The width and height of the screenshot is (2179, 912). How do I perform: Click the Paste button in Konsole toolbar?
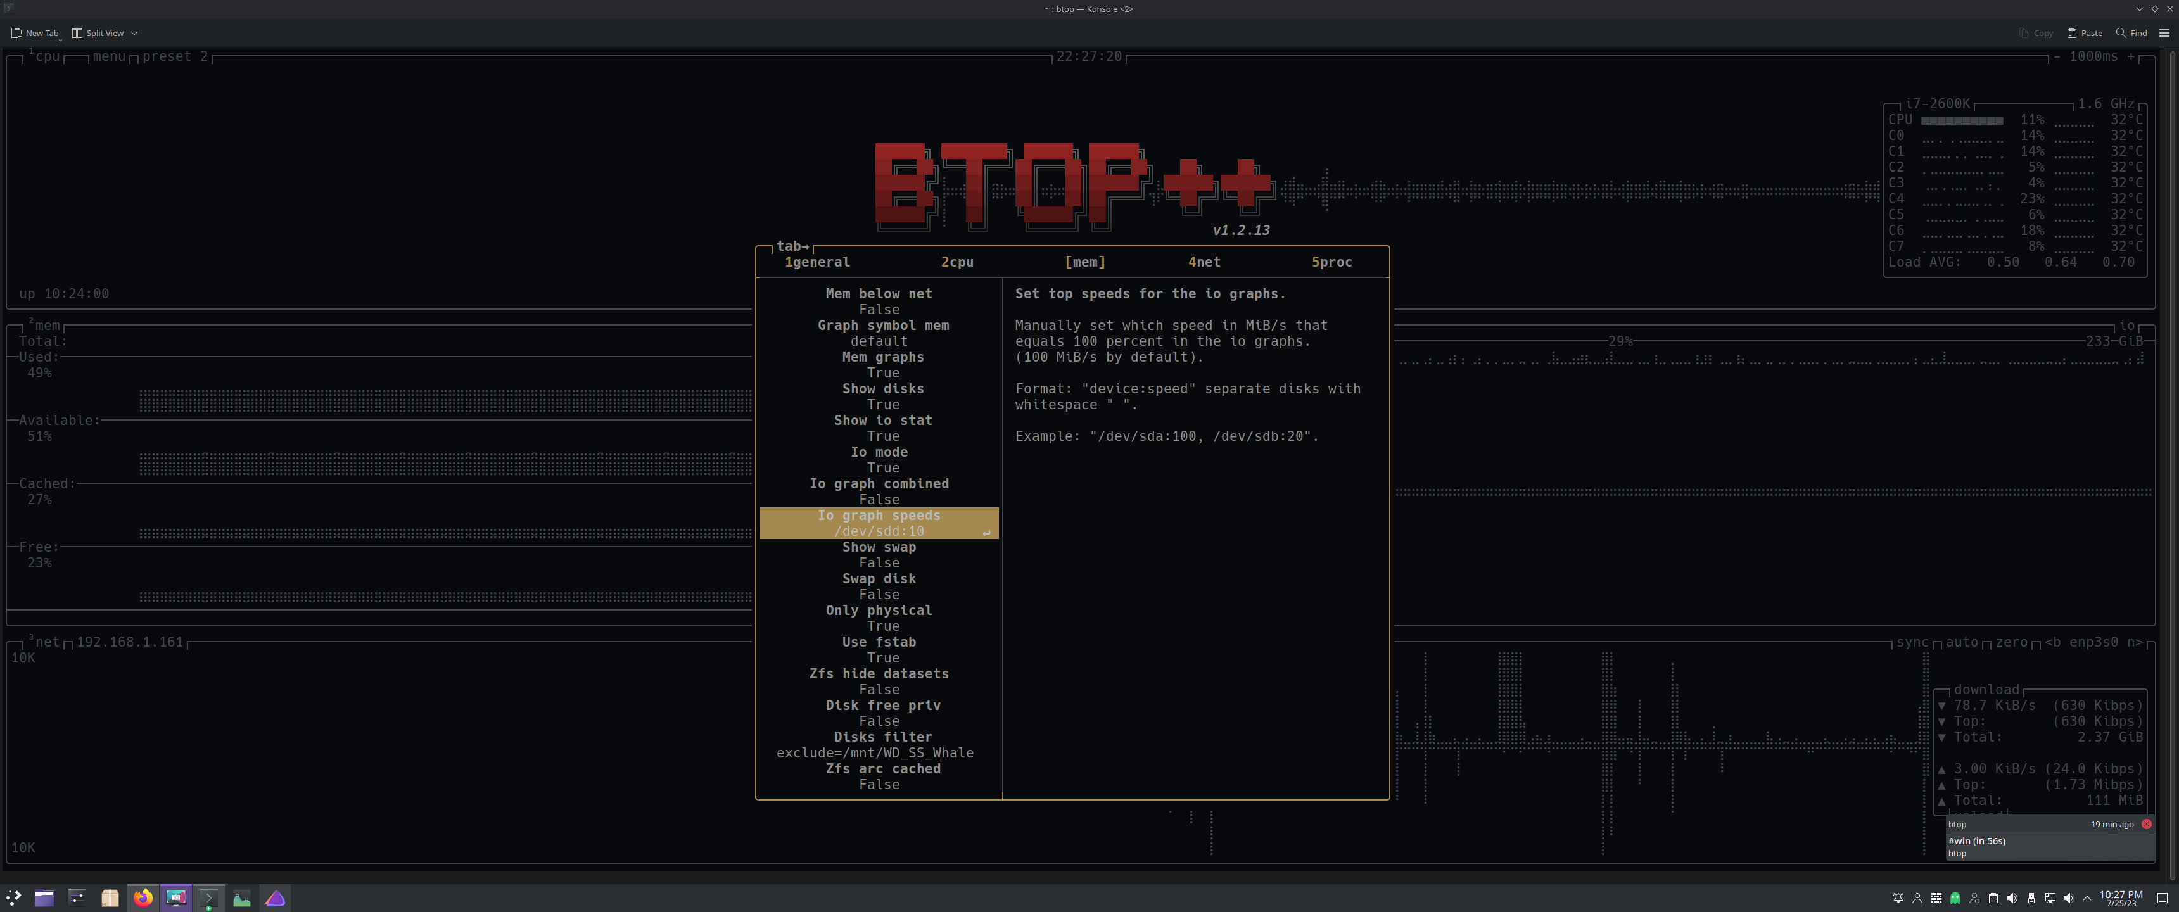click(x=2085, y=33)
